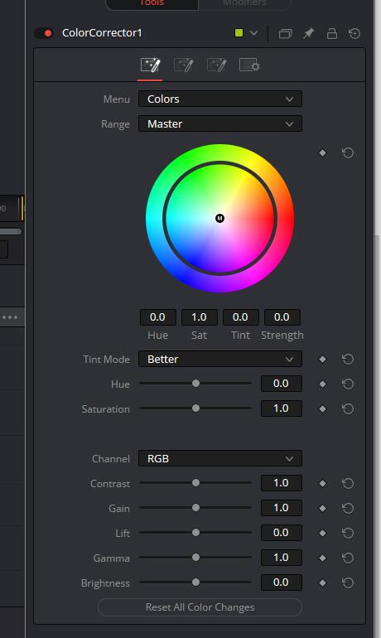Click the outer hue ring of color wheel
The image size is (381, 638).
click(219, 152)
